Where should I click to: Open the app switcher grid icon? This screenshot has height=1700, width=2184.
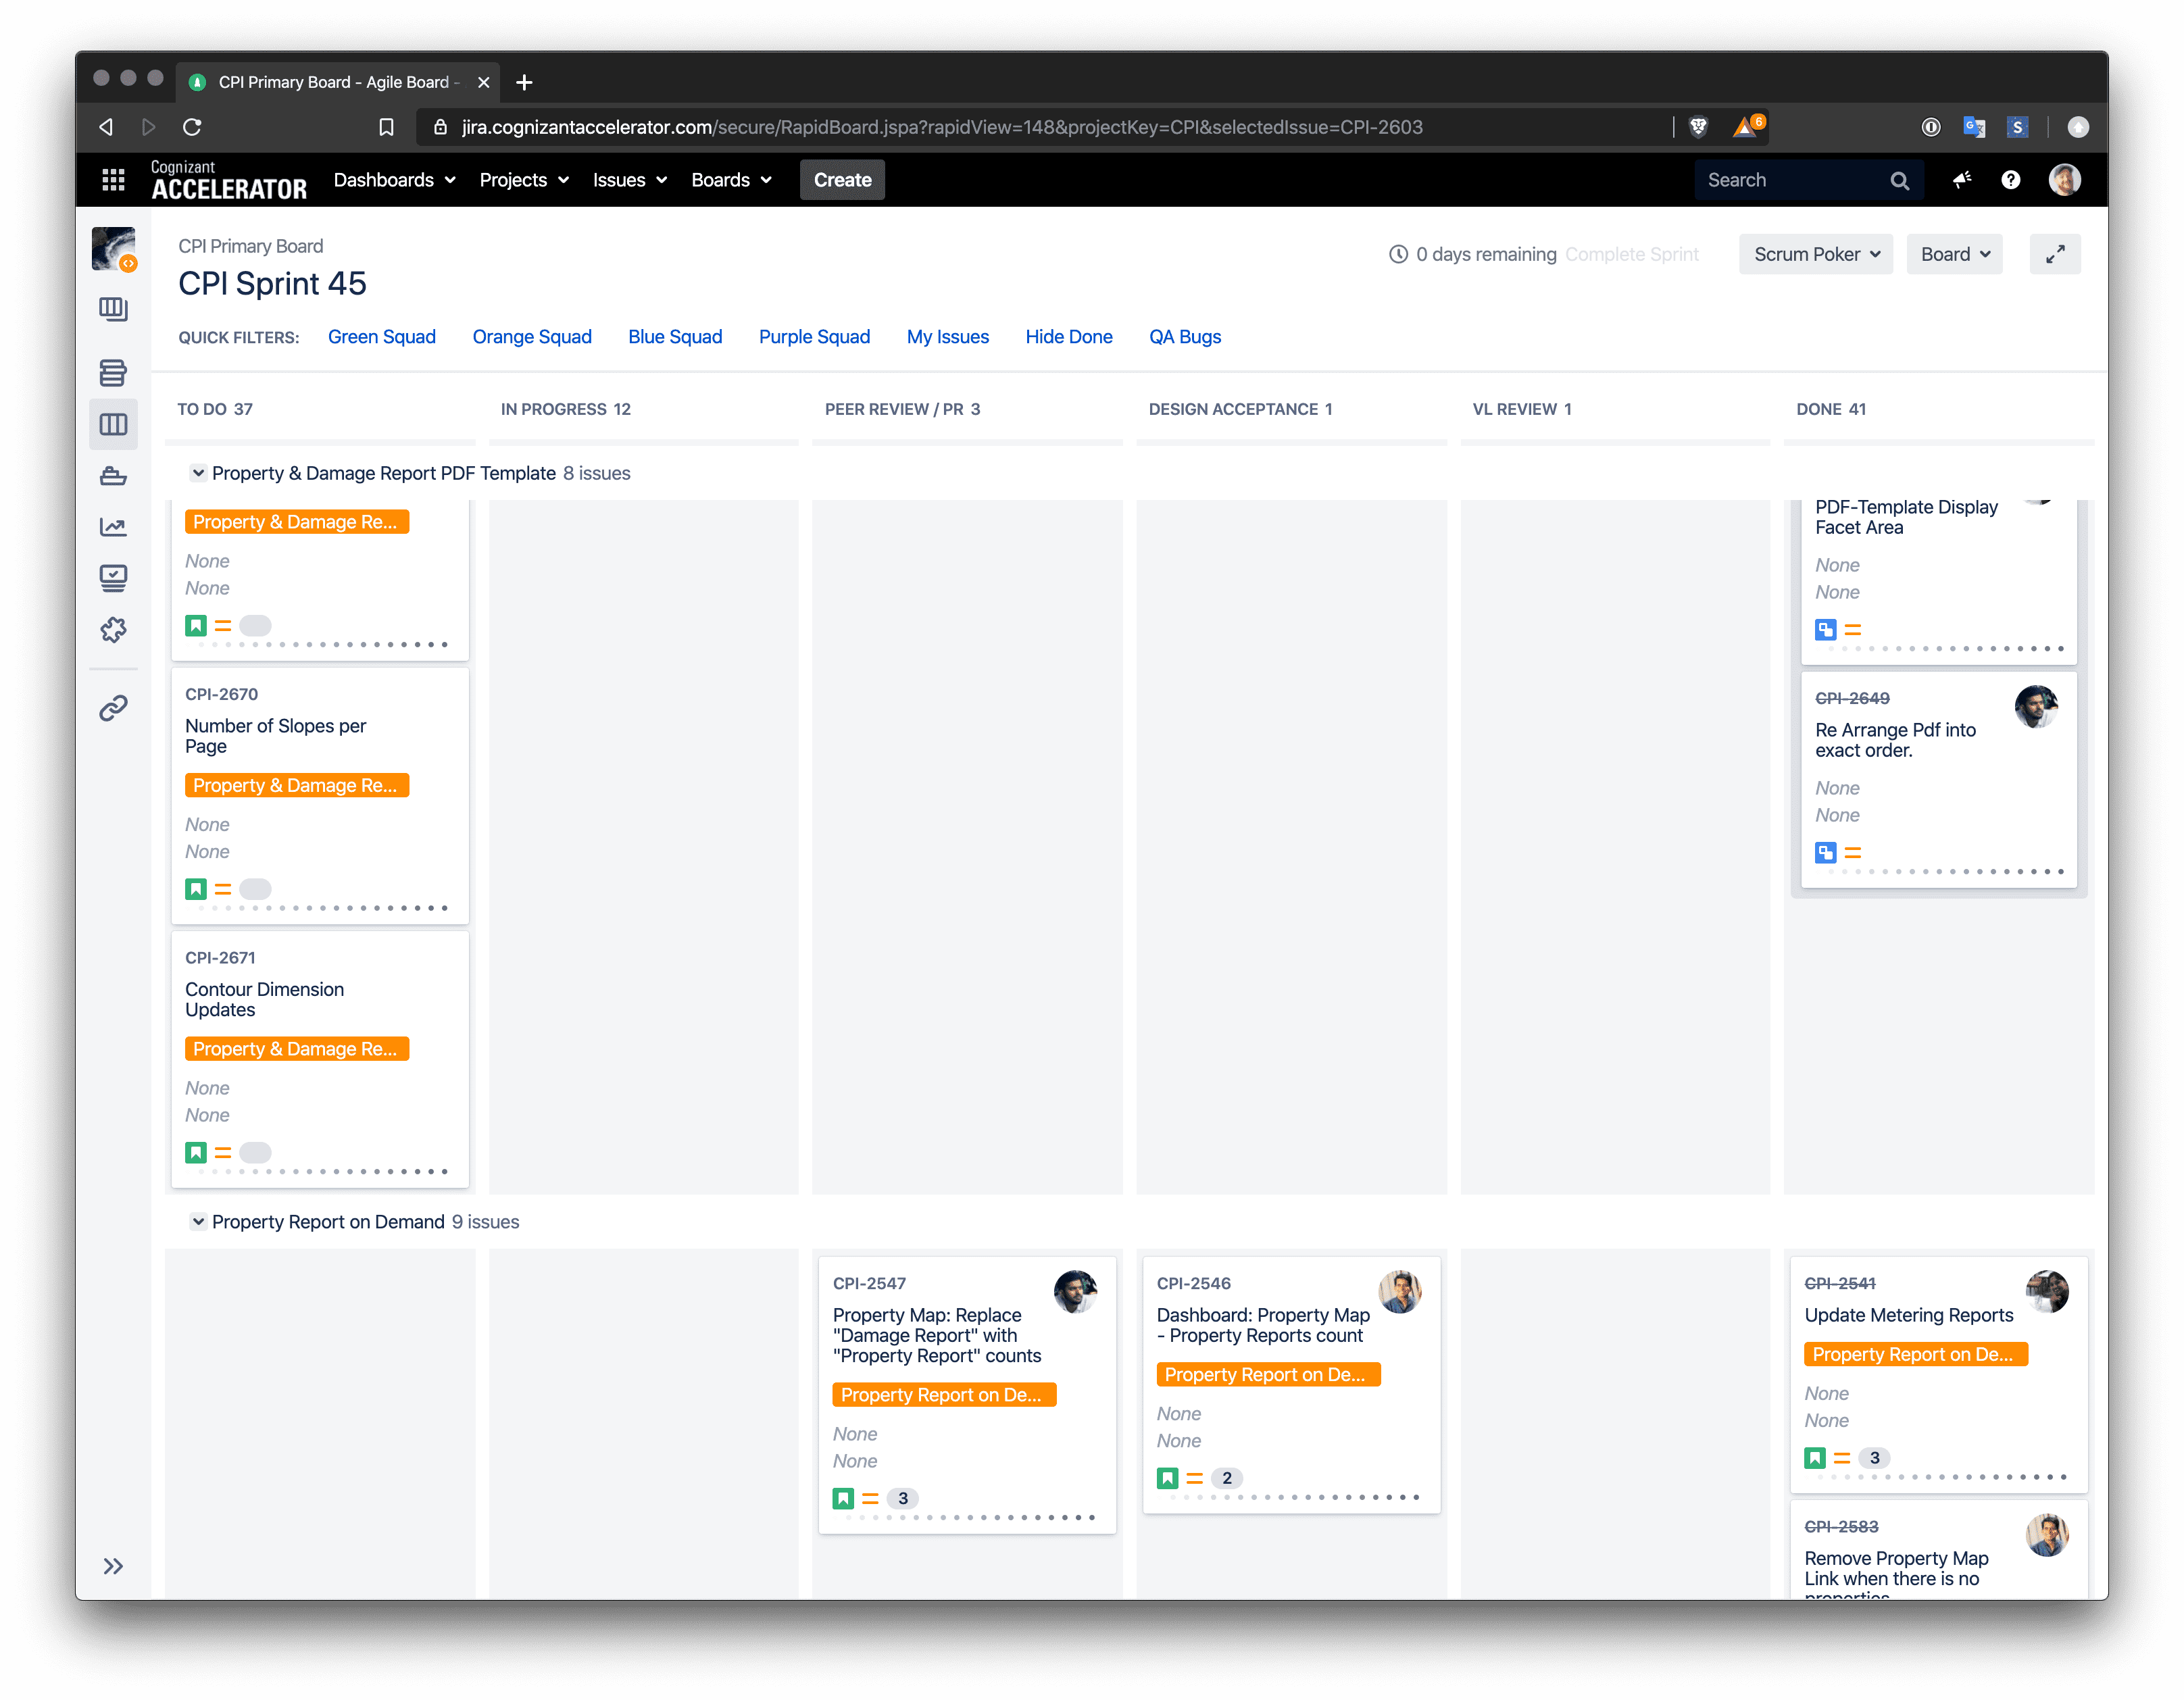(113, 180)
